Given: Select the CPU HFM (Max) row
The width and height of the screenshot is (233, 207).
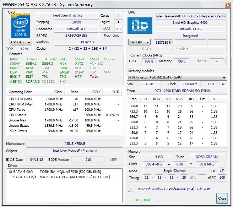Looking at the screenshot, I should [64, 104].
